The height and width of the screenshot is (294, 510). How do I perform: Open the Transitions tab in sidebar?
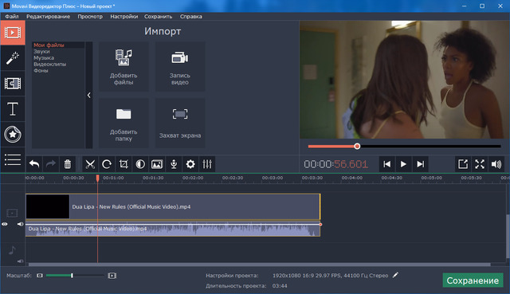tap(13, 84)
